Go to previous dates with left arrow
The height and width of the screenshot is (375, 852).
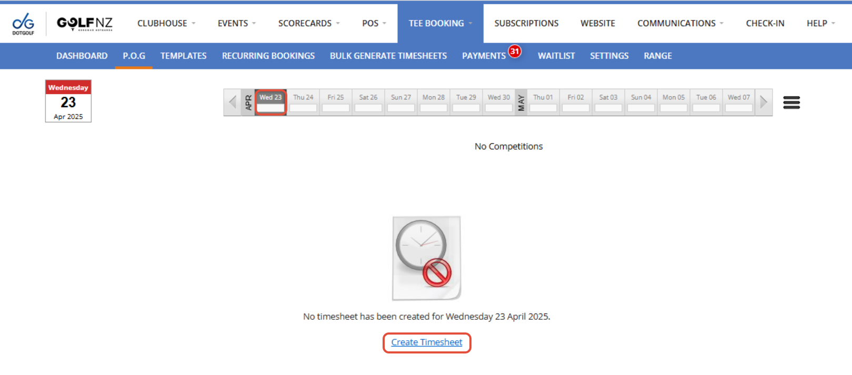(232, 102)
